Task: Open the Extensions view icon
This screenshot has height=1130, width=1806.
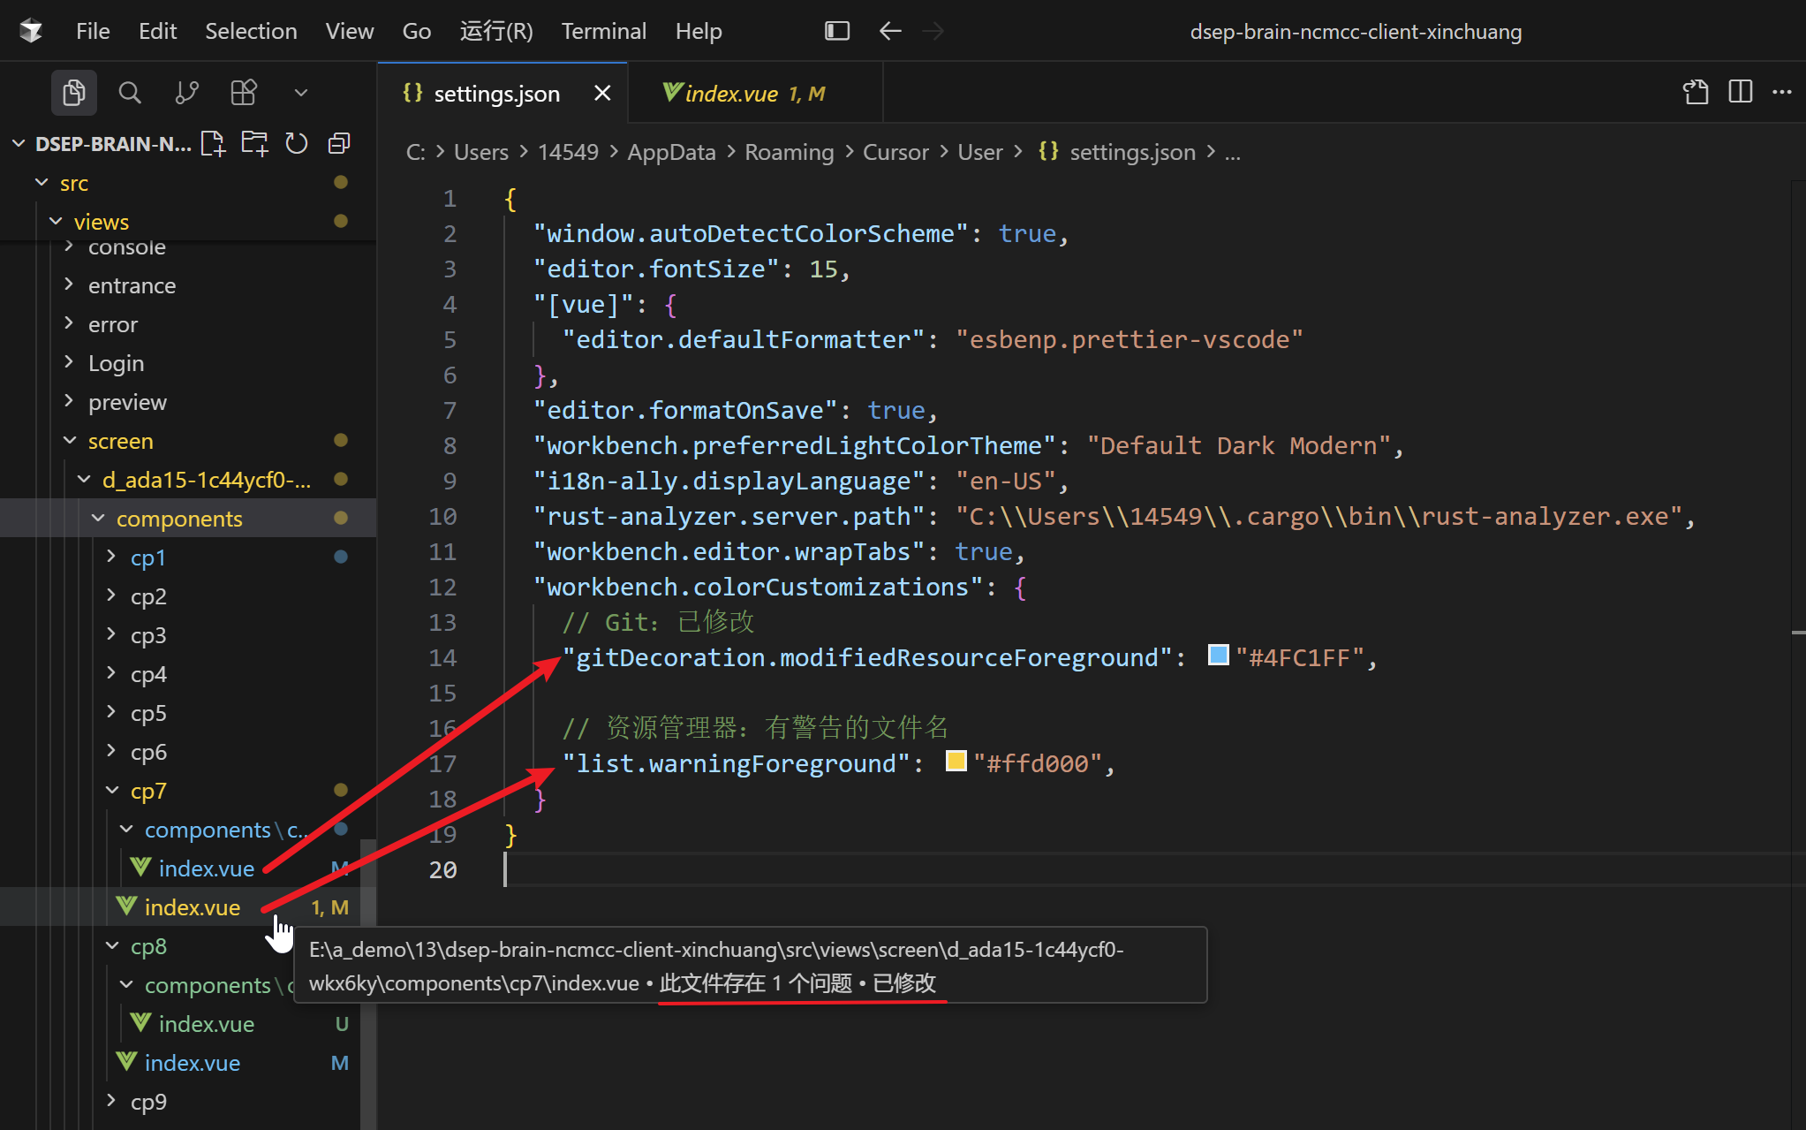Action: click(x=243, y=93)
